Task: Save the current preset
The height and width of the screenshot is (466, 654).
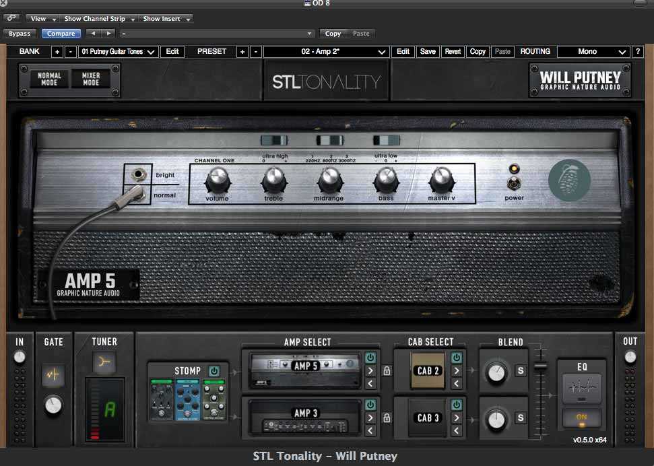Action: point(428,52)
